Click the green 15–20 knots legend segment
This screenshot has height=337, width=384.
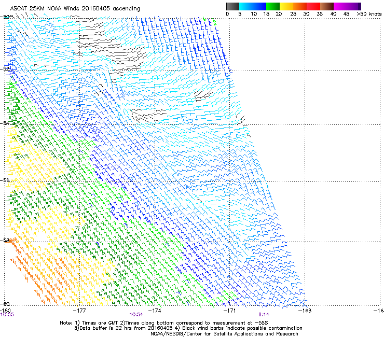[273, 6]
